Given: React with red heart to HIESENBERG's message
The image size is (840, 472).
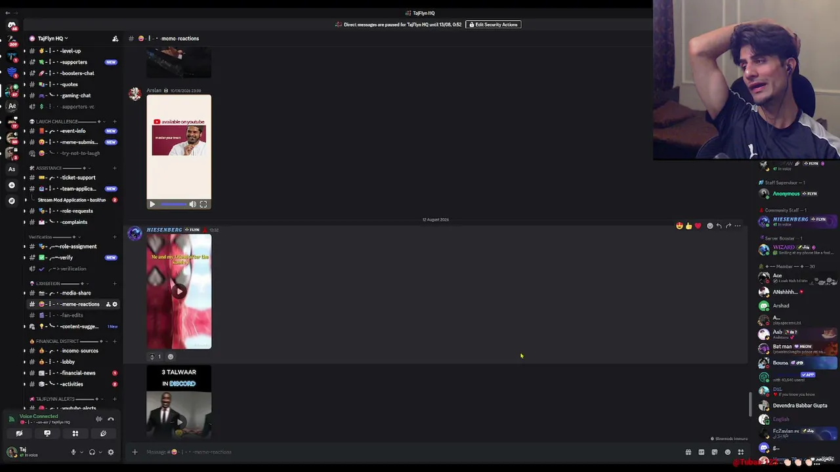Looking at the screenshot, I should (x=698, y=226).
